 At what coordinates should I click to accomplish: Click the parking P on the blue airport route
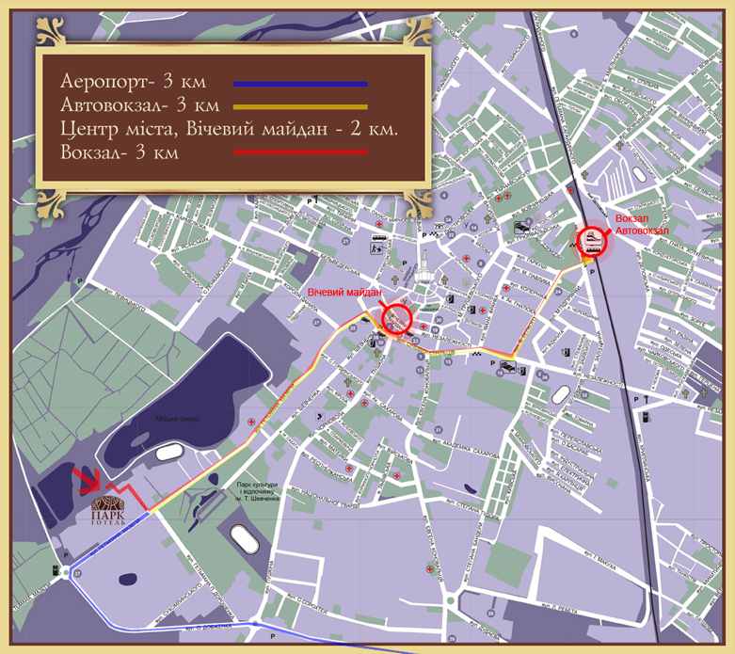[x=273, y=636]
